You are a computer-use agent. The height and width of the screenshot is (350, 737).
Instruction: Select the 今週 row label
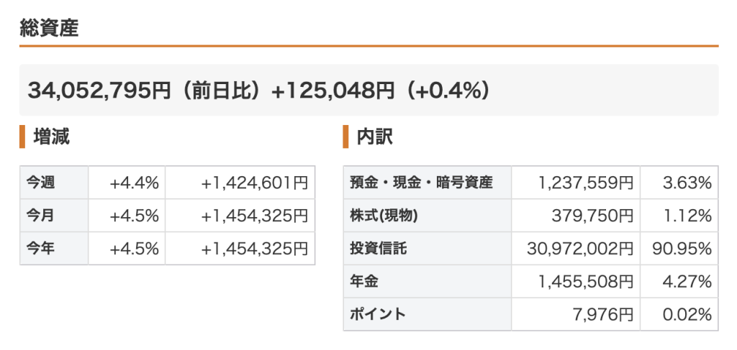tap(40, 183)
